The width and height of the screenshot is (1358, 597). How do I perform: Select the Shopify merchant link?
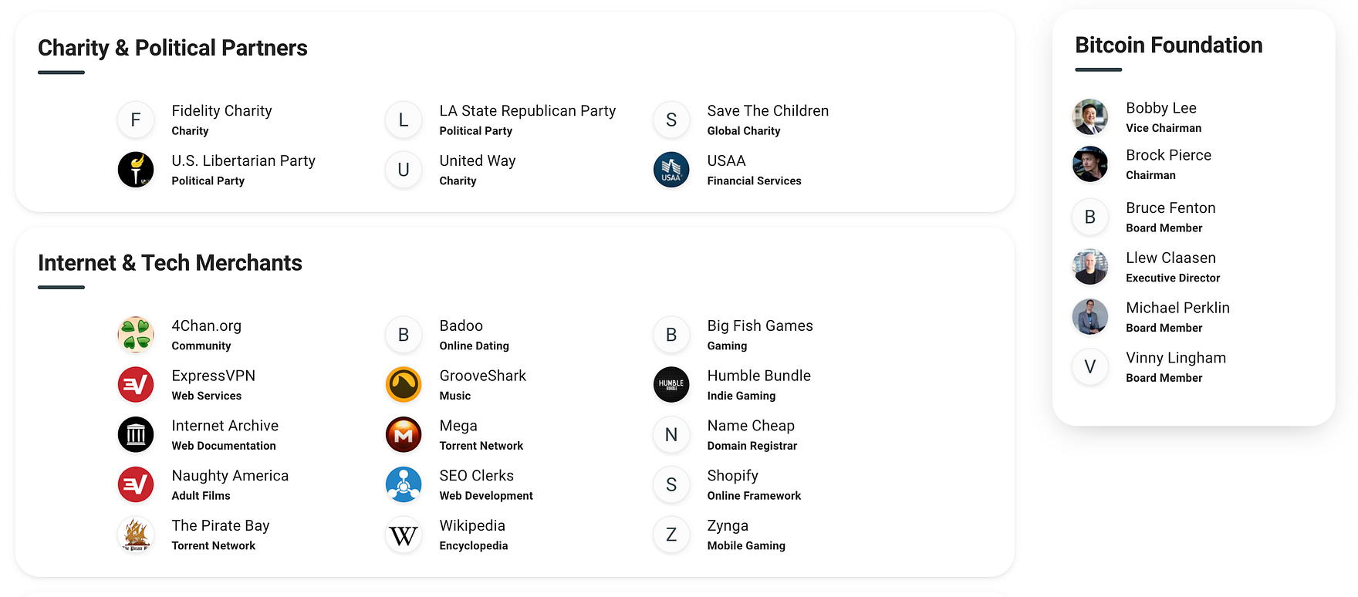pyautogui.click(x=732, y=476)
